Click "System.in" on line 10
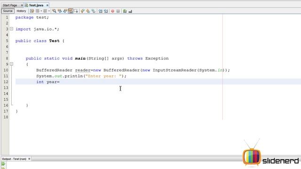Viewport: 301px width, 169px height. pyautogui.click(x=211, y=70)
